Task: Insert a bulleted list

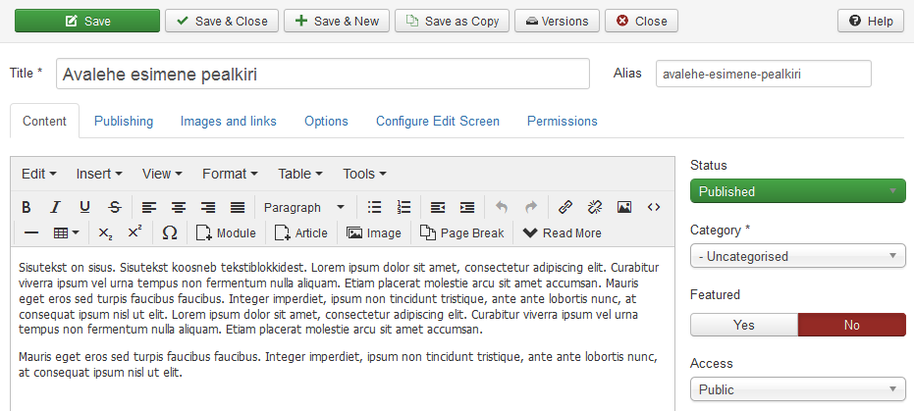Action: pyautogui.click(x=374, y=207)
